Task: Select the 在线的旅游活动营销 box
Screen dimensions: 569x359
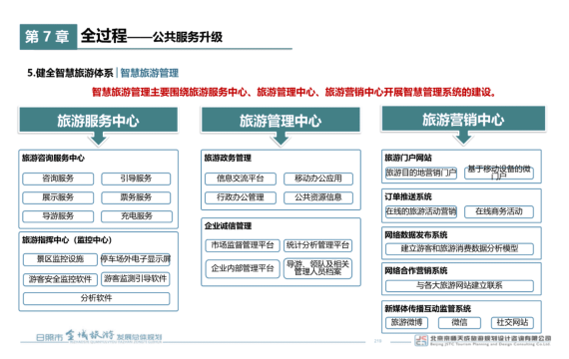Action: (421, 211)
